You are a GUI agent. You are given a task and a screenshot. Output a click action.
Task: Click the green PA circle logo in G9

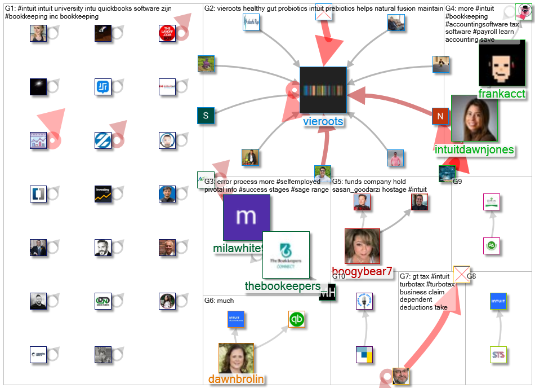click(x=491, y=246)
